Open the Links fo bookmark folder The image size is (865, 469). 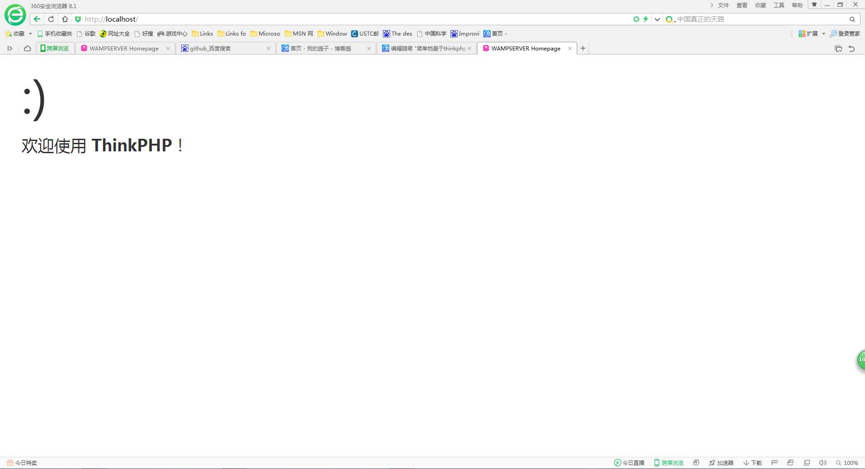232,34
